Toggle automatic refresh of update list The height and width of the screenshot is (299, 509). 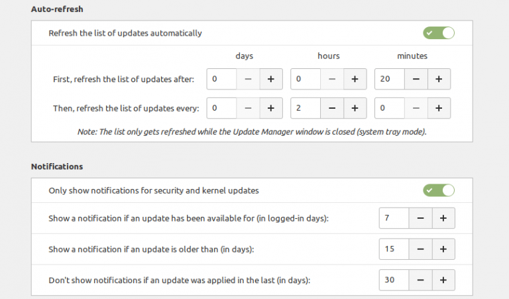tap(439, 32)
